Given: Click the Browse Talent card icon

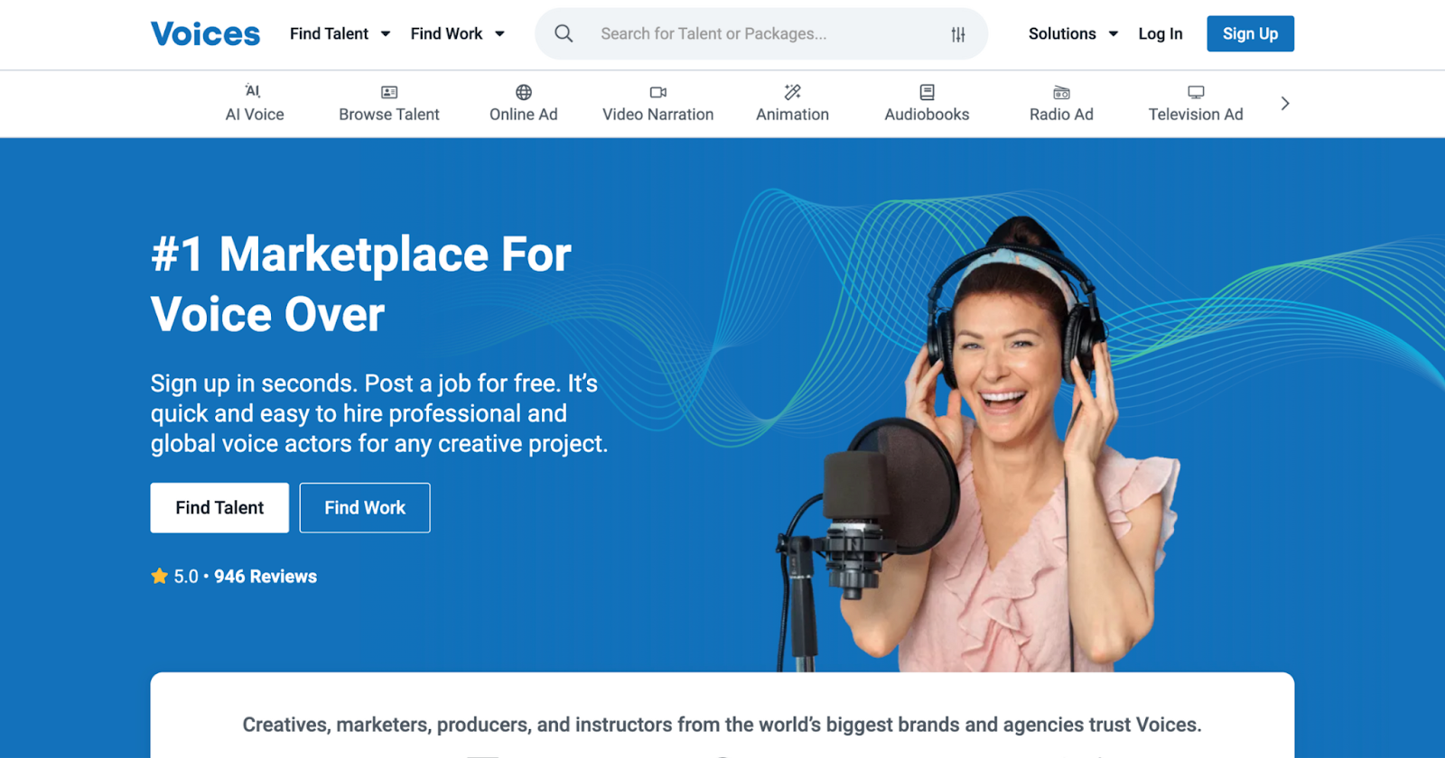Looking at the screenshot, I should (x=389, y=92).
